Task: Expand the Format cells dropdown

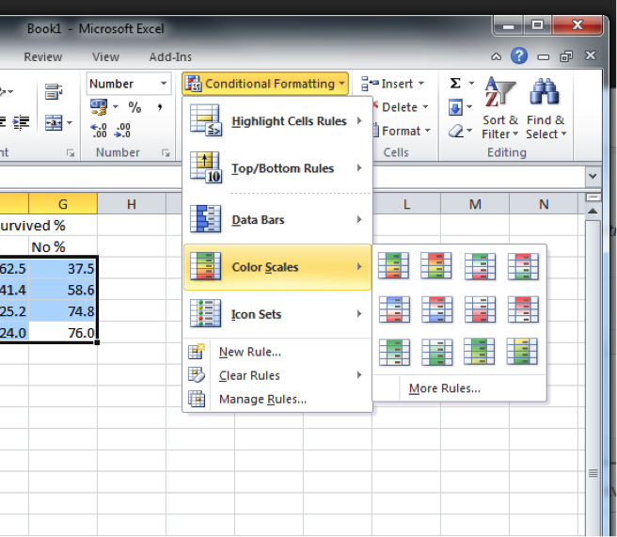Action: point(427,132)
